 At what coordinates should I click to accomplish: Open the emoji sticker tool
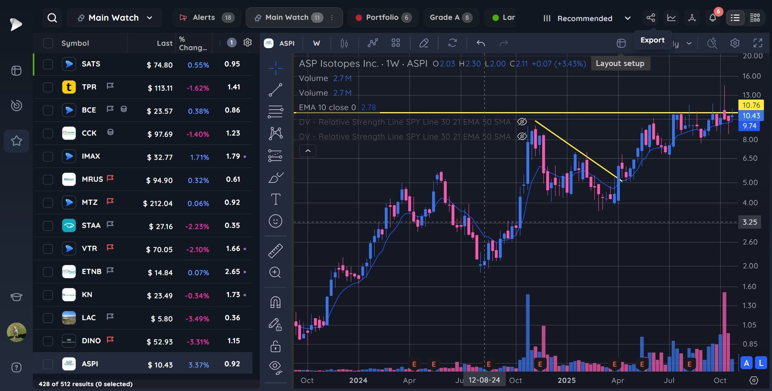276,221
